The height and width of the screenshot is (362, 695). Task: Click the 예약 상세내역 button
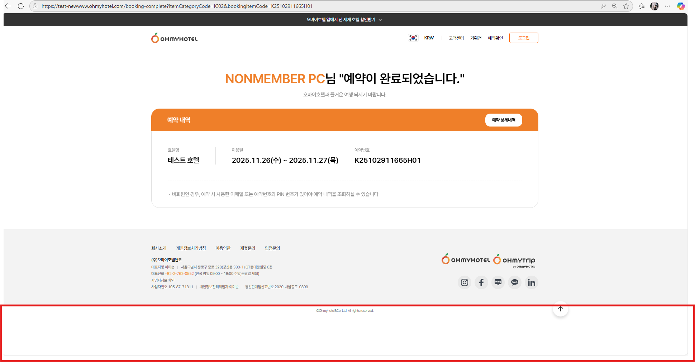point(504,120)
